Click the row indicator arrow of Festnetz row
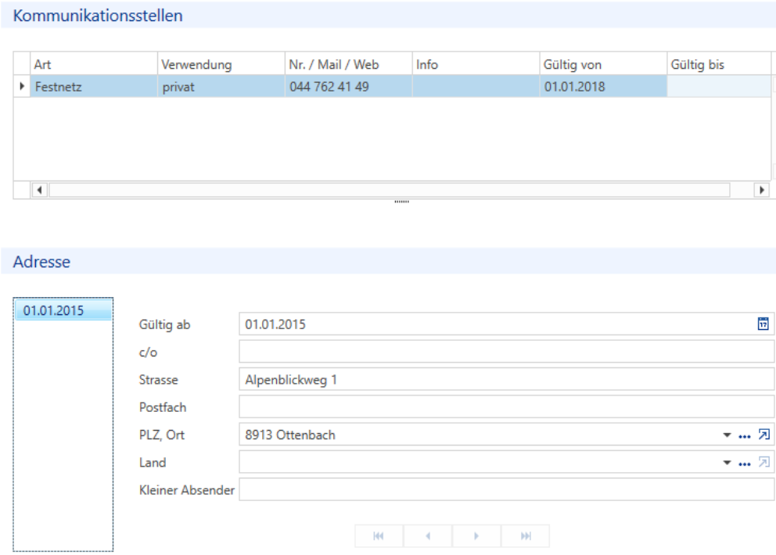The image size is (776, 555). 22,86
